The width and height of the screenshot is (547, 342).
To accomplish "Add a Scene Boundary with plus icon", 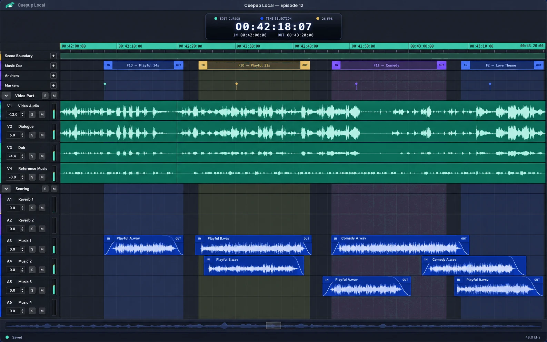I will 53,56.
